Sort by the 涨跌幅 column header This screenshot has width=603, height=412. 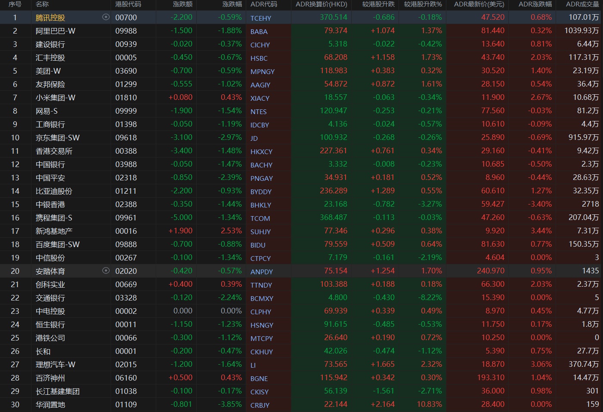tap(232, 4)
